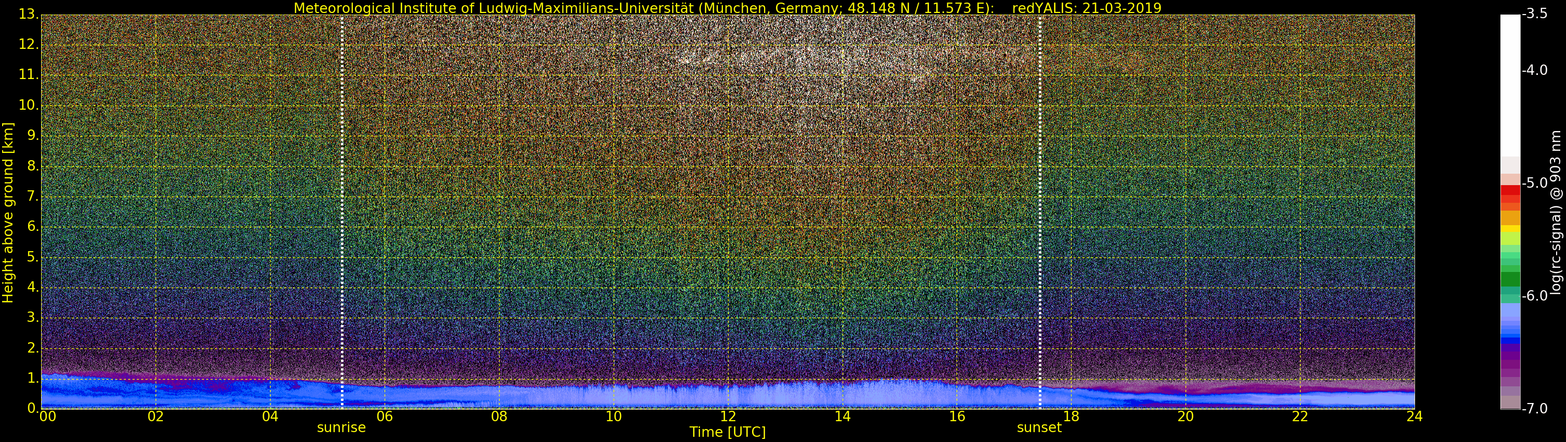Image resolution: width=1566 pixels, height=442 pixels.
Task: Click the '16' time axis tick label
Action: coord(957,416)
